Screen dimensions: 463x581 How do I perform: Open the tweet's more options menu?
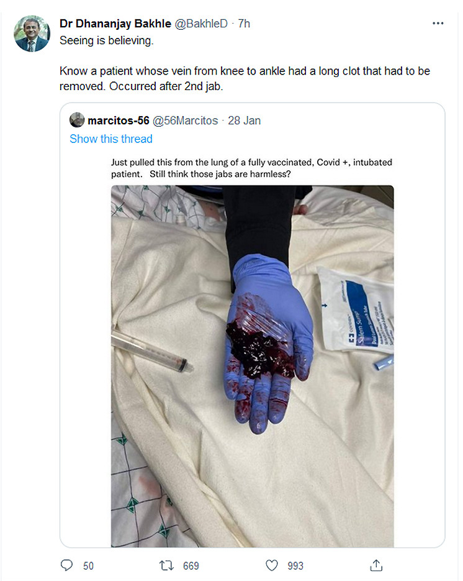[438, 24]
